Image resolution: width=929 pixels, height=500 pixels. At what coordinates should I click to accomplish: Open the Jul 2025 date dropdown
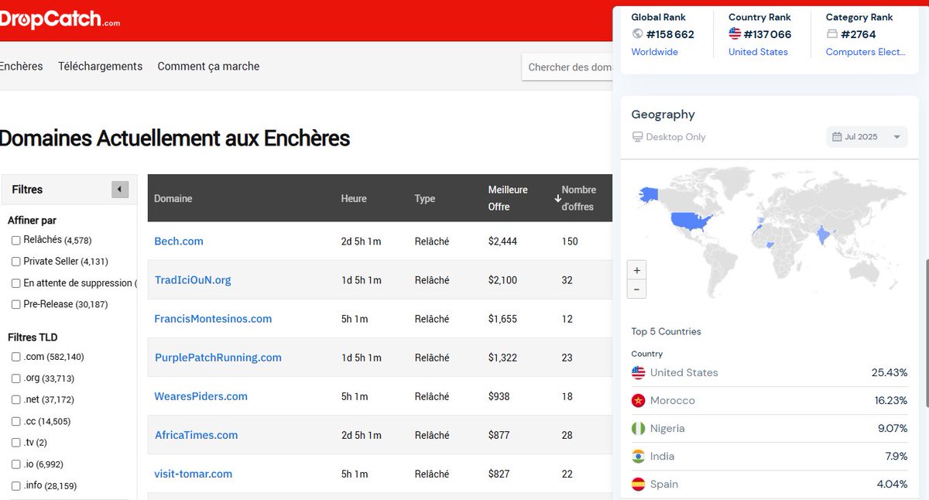pos(867,137)
